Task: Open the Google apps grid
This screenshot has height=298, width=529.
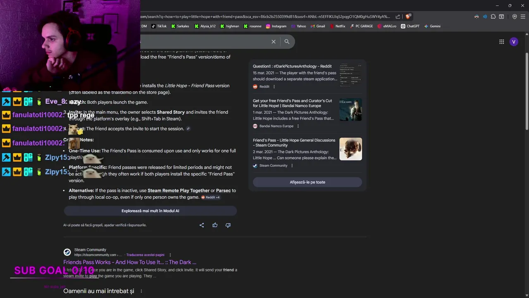Action: tap(501, 41)
